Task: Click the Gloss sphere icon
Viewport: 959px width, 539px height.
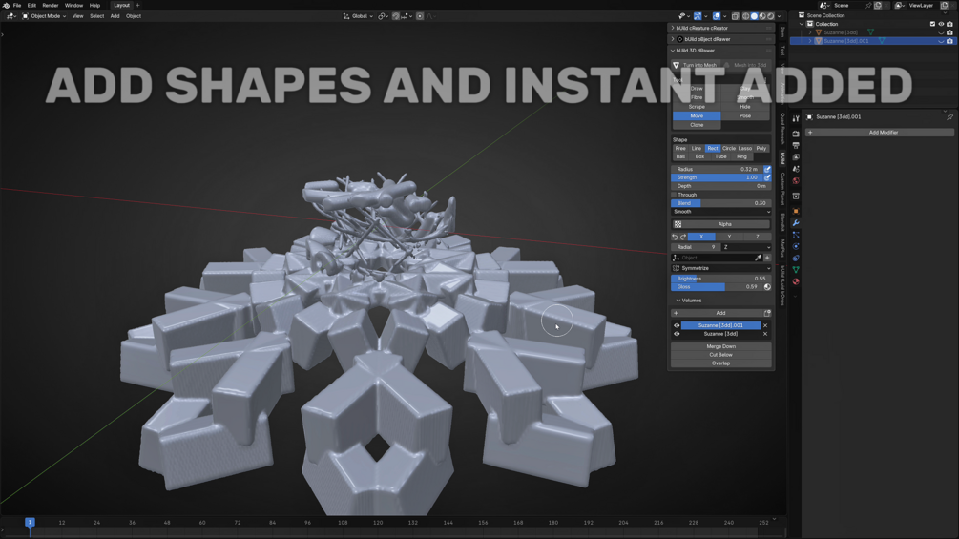Action: click(767, 286)
